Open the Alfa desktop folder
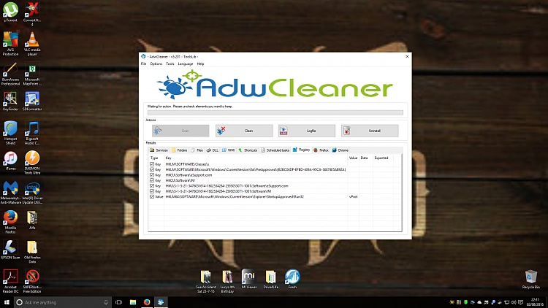The width and height of the screenshot is (548, 308). coord(32,220)
